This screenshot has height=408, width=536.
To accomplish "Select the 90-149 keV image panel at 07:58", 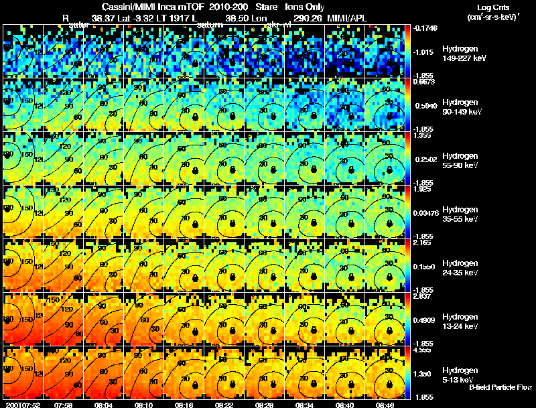I will tap(63, 105).
